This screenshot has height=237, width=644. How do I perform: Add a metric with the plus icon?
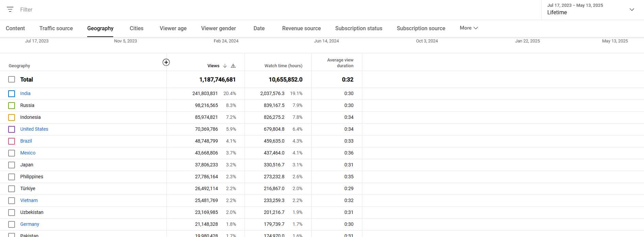[166, 62]
